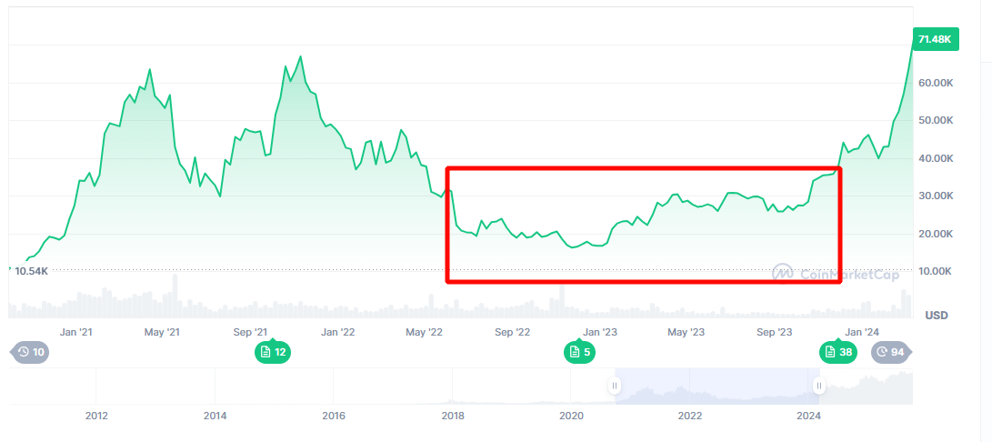Click the right range slider handle
This screenshot has width=992, height=442.
[818, 386]
